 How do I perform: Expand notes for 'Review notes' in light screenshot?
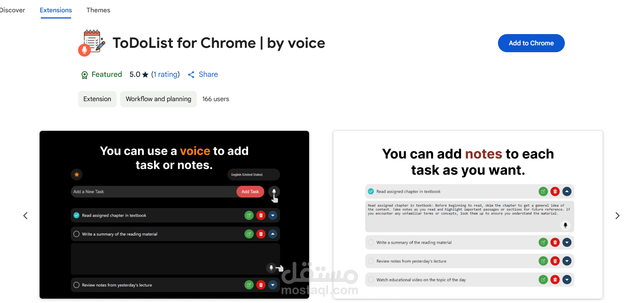coord(567,261)
